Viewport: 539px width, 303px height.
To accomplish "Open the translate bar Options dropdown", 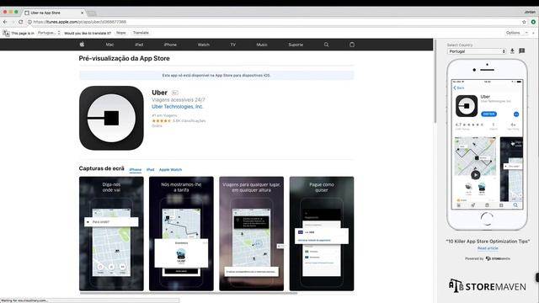I will coord(516,33).
